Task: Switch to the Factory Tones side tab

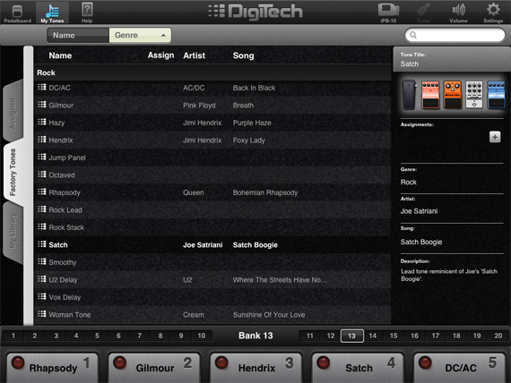Action: [13, 173]
